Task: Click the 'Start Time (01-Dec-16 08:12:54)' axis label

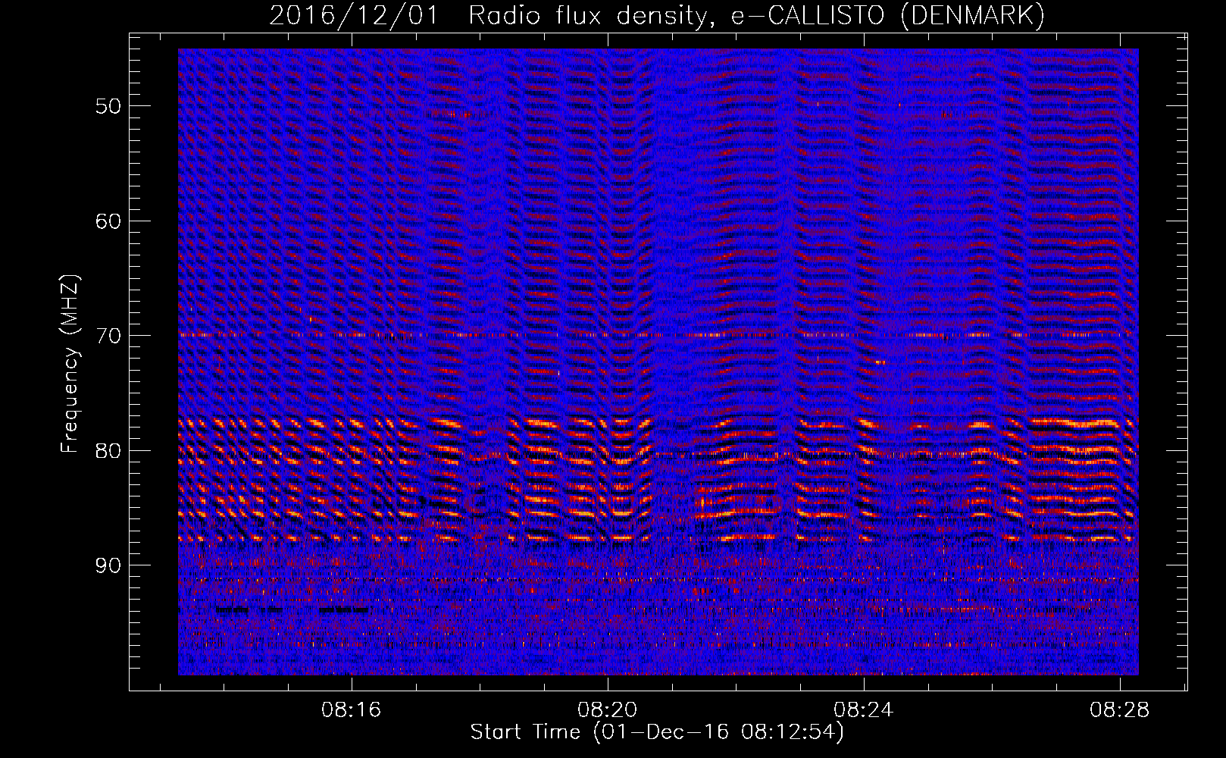Action: pyautogui.click(x=657, y=732)
